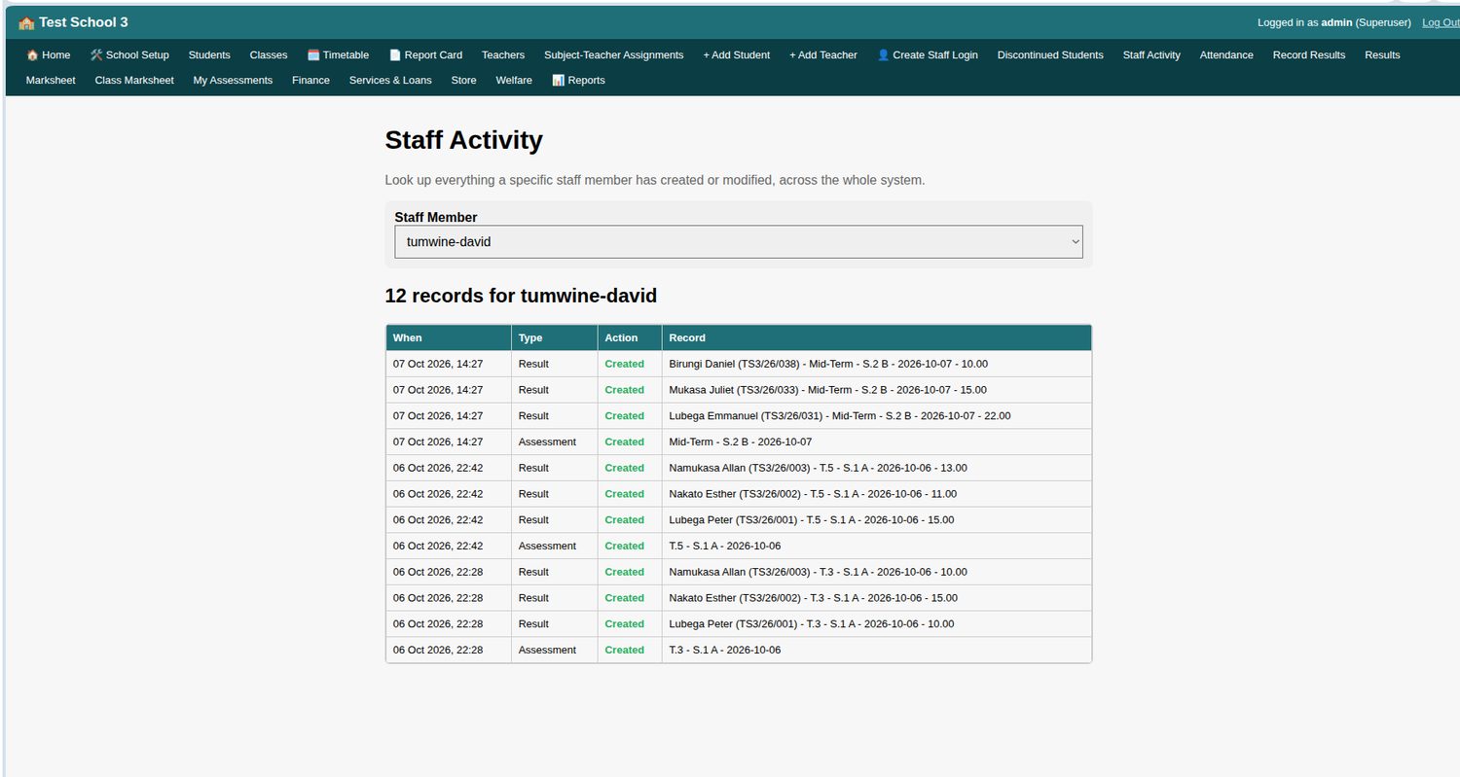Open the Staff Member dropdown

(x=738, y=241)
